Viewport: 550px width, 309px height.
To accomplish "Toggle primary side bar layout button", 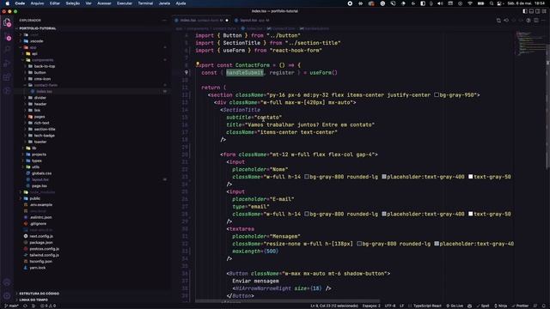I will (x=525, y=11).
